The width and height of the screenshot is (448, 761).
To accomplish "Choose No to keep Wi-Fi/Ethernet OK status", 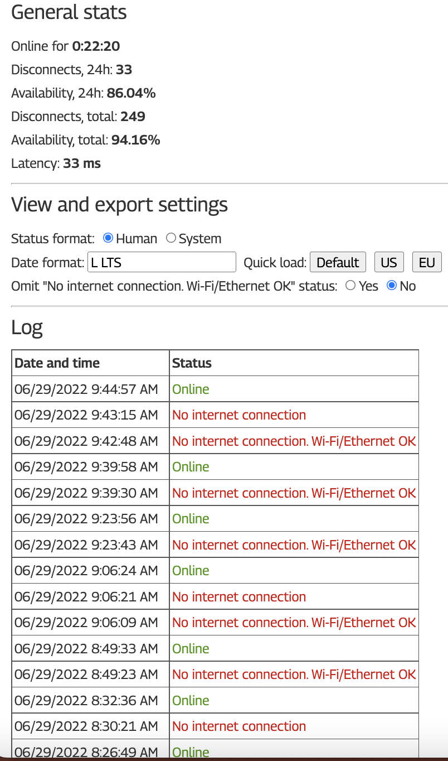I will point(391,286).
